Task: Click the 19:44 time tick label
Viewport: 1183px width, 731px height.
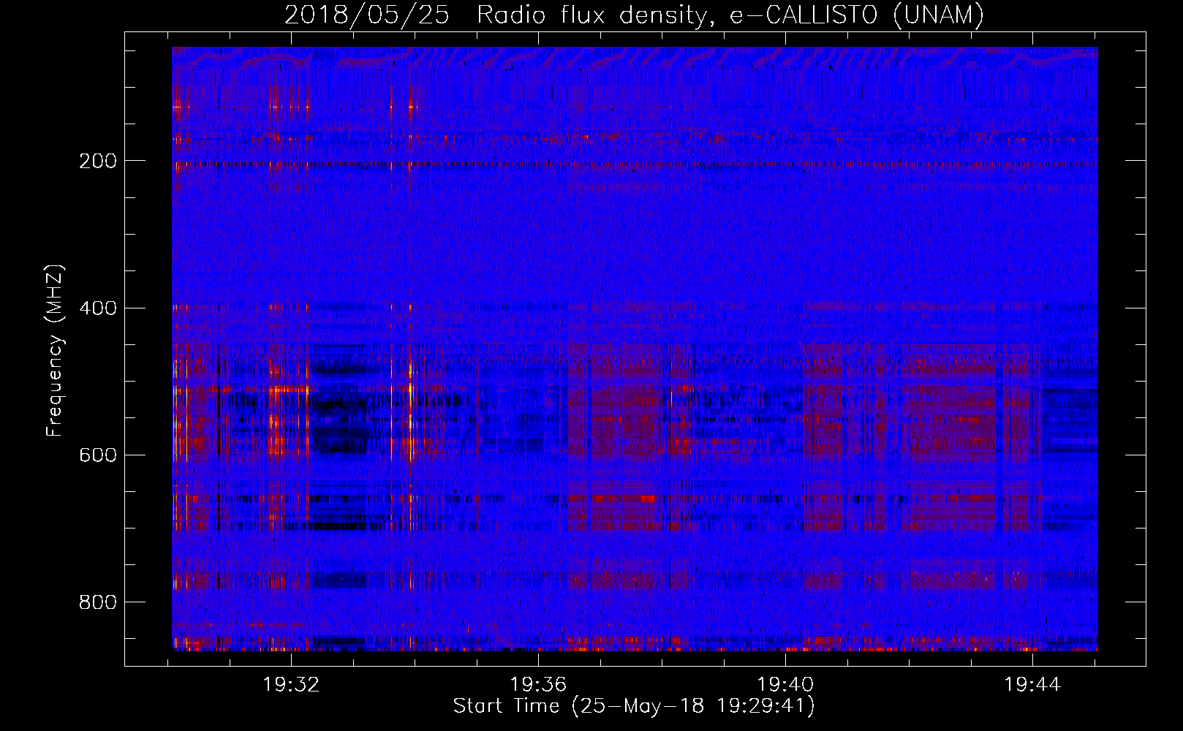Action: click(x=1032, y=685)
